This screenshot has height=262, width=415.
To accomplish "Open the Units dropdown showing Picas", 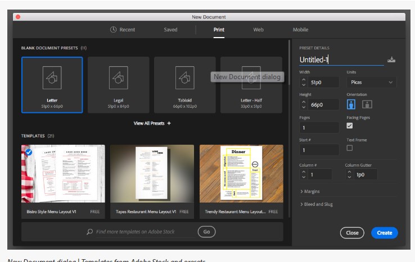I will [x=371, y=82].
